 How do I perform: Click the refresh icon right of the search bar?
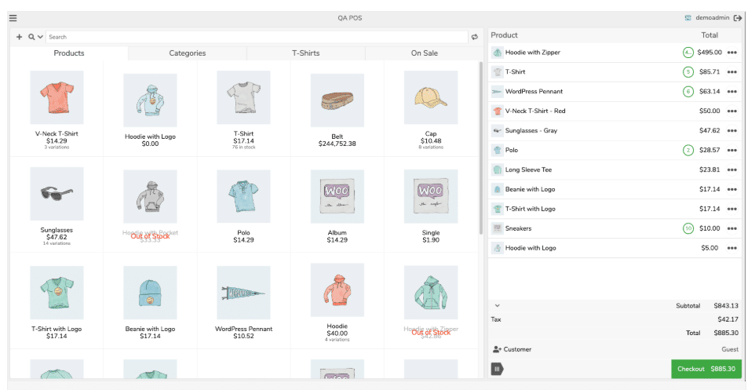(x=474, y=37)
